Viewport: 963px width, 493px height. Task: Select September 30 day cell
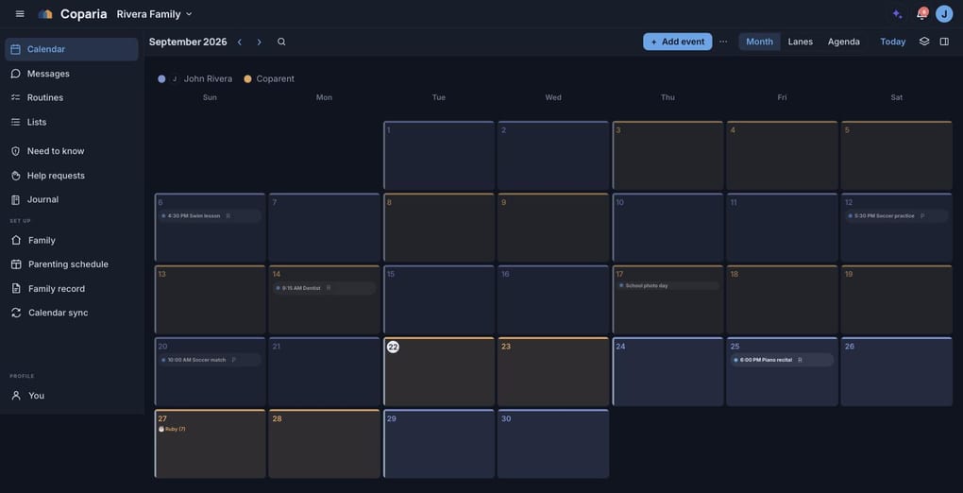coord(552,443)
